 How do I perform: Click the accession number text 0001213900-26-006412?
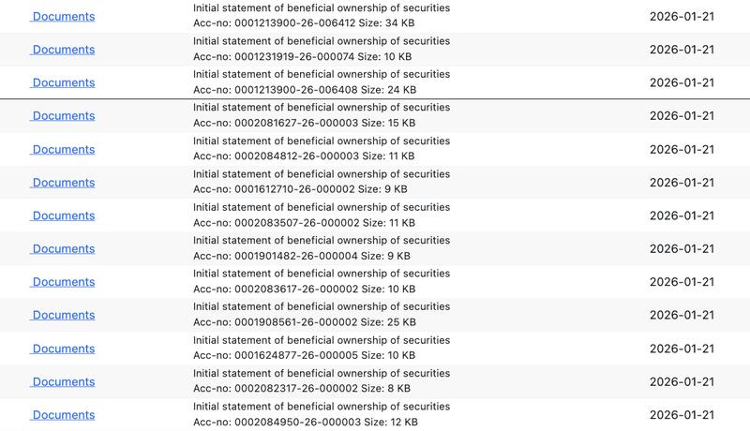(292, 23)
